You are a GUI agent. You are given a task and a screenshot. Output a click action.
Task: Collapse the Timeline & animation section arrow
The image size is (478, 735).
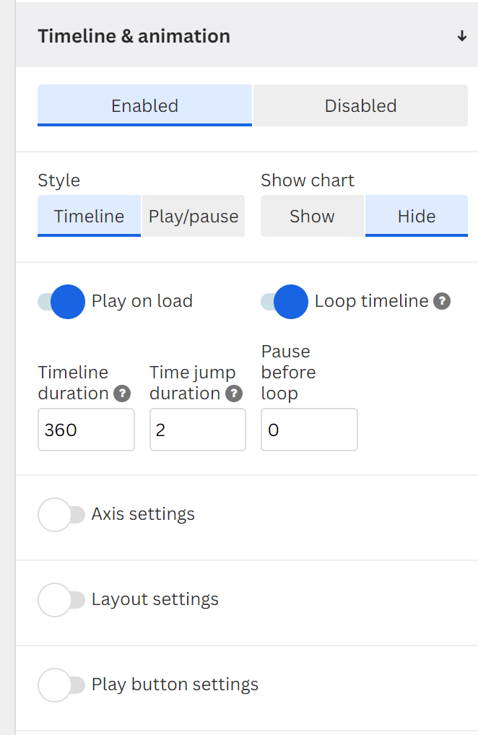(462, 36)
